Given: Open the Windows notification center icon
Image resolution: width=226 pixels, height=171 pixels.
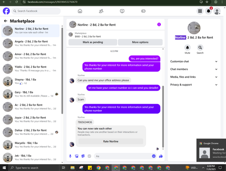Looking at the screenshot, I should coord(220,168).
